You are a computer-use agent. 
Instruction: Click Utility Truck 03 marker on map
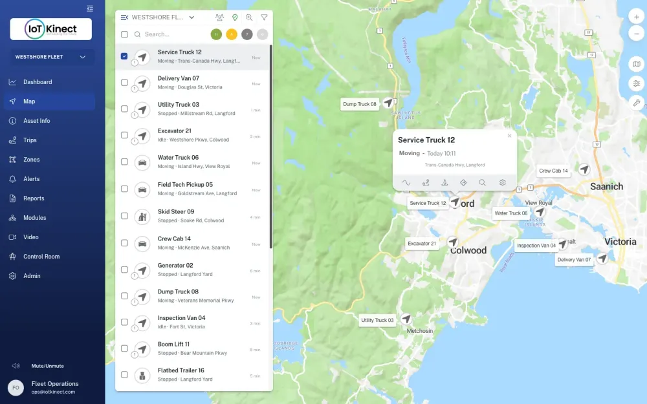click(406, 319)
